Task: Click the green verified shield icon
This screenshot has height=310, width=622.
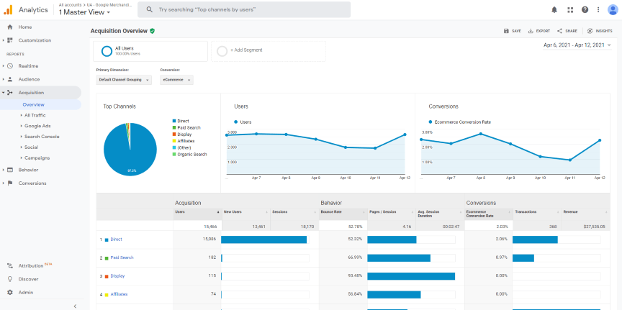Action: point(152,31)
